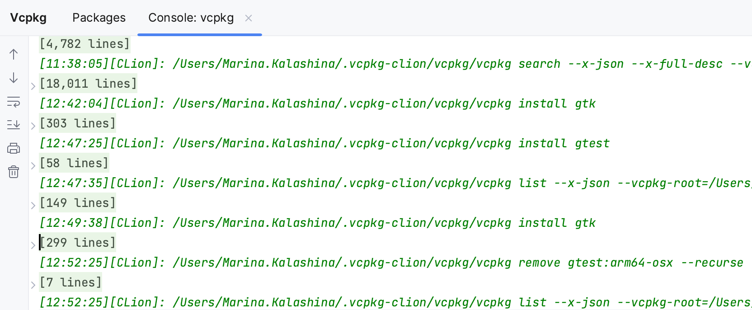Expand the folded [149 lines] block
Viewport: 752px width, 310px height.
(x=33, y=205)
